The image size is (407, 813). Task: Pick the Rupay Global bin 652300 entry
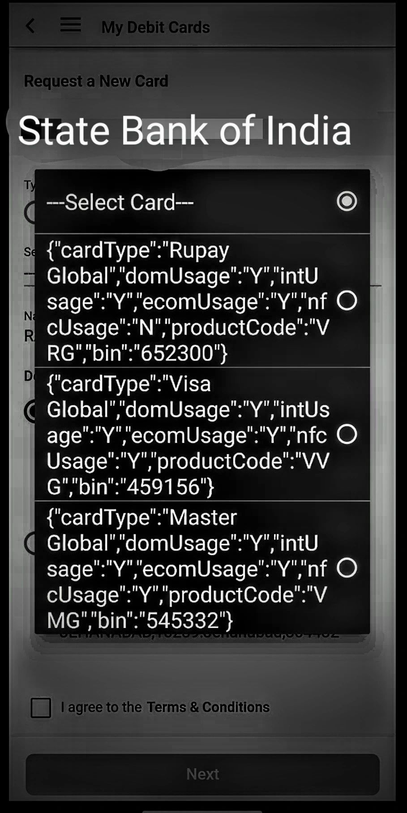(x=202, y=301)
